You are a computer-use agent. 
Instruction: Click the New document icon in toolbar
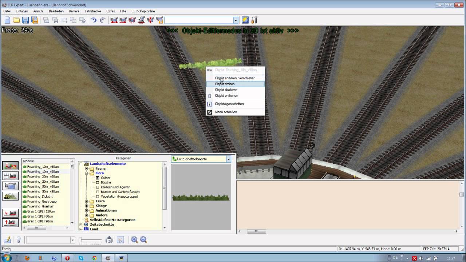click(7, 20)
